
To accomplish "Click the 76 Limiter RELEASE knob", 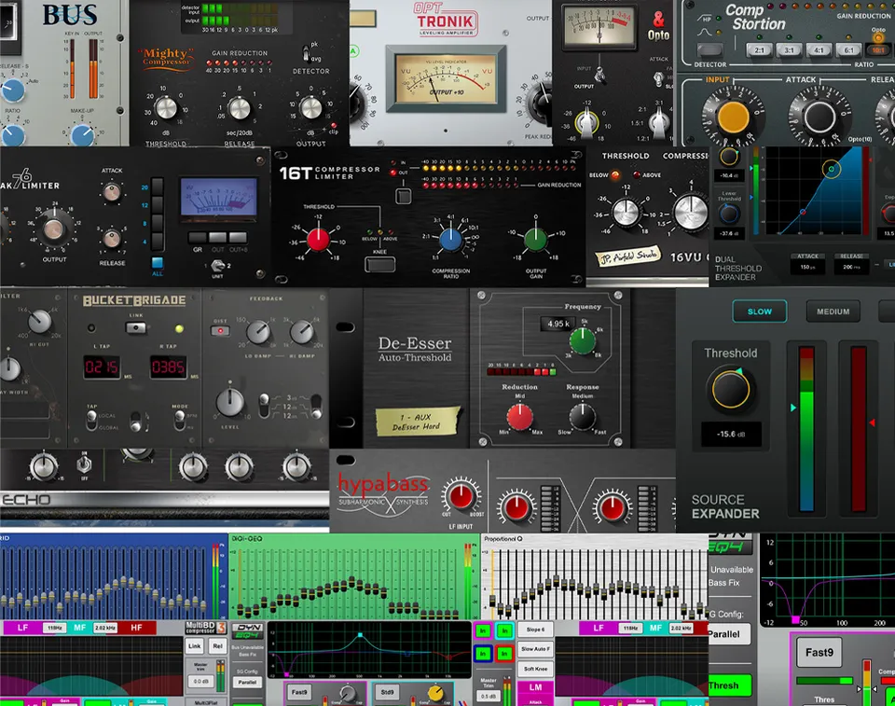I will [x=111, y=239].
